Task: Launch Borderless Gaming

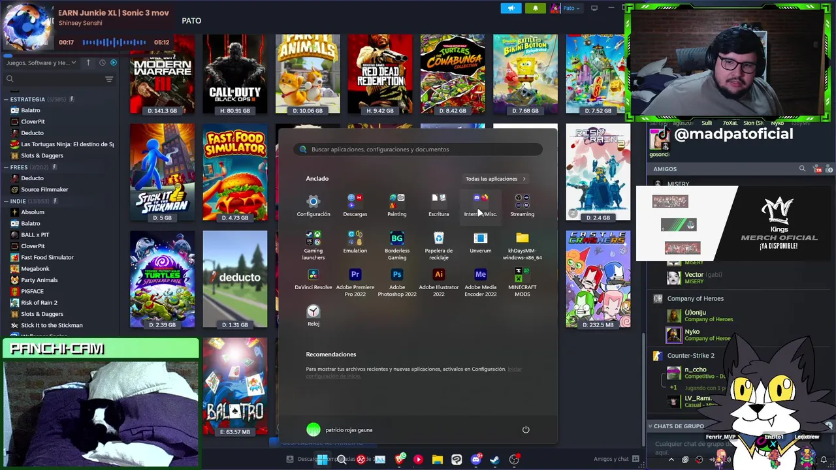Action: [x=396, y=245]
